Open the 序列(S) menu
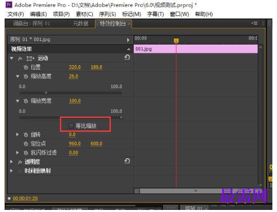Screen dimensions: 277x212 107,14
